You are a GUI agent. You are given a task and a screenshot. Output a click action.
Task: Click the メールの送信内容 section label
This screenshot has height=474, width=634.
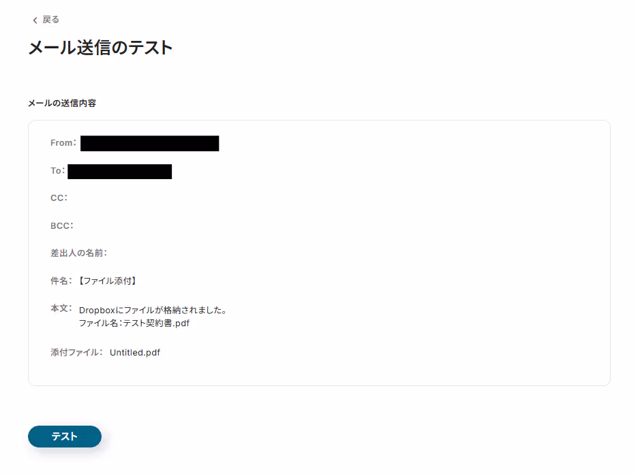pos(62,103)
